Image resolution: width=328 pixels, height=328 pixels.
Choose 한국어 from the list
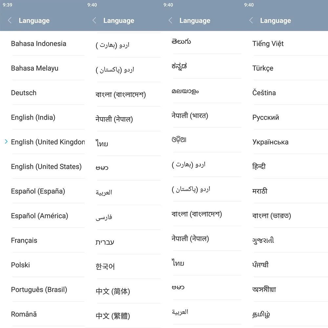[x=105, y=266]
